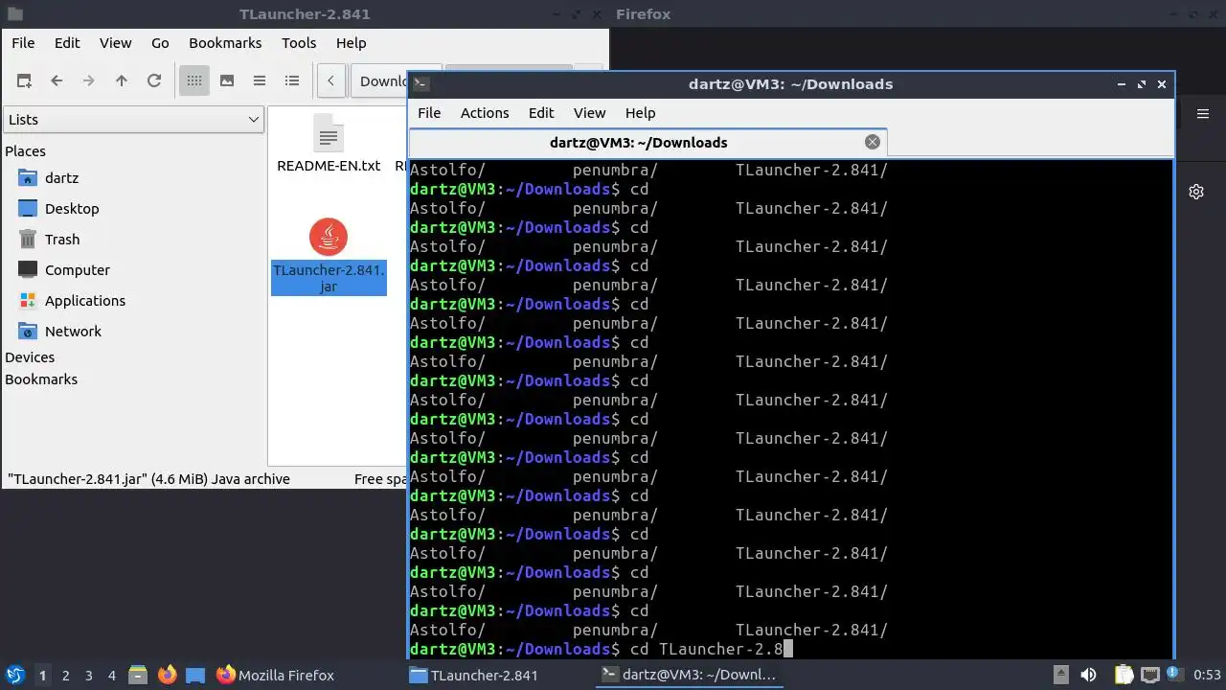This screenshot has height=690, width=1226.
Task: Open the Bookmarks menu in file manager
Action: [x=225, y=43]
